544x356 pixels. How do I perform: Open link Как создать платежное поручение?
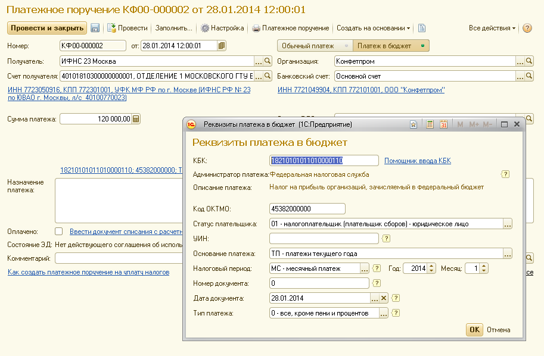click(88, 272)
